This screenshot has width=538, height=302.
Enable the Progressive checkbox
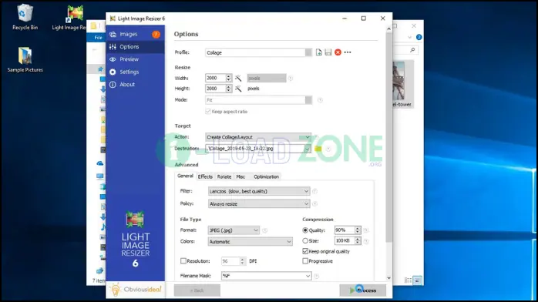305,261
